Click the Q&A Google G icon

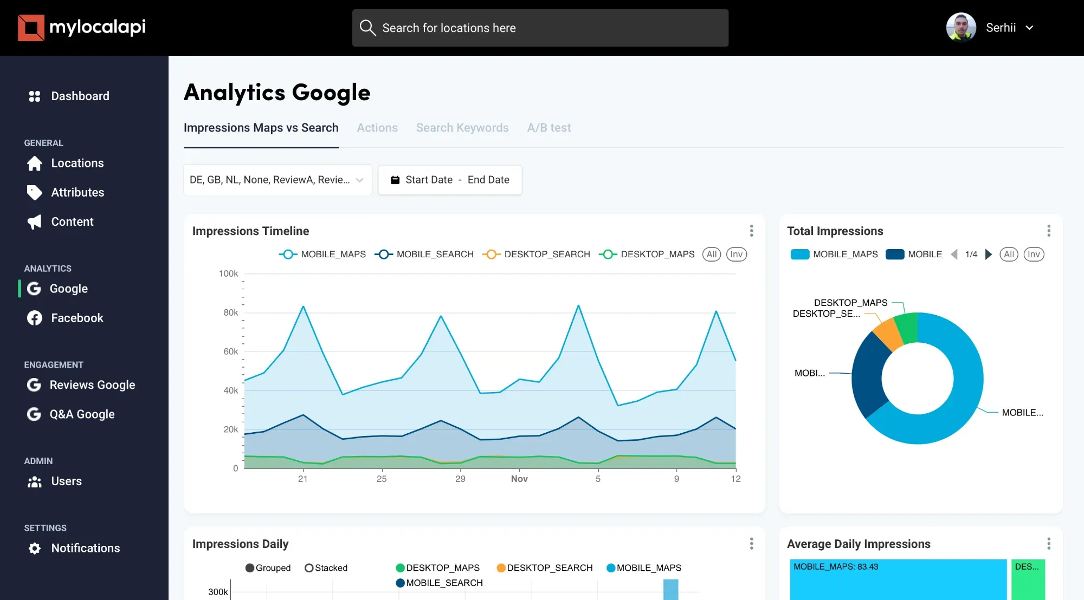[x=34, y=414]
